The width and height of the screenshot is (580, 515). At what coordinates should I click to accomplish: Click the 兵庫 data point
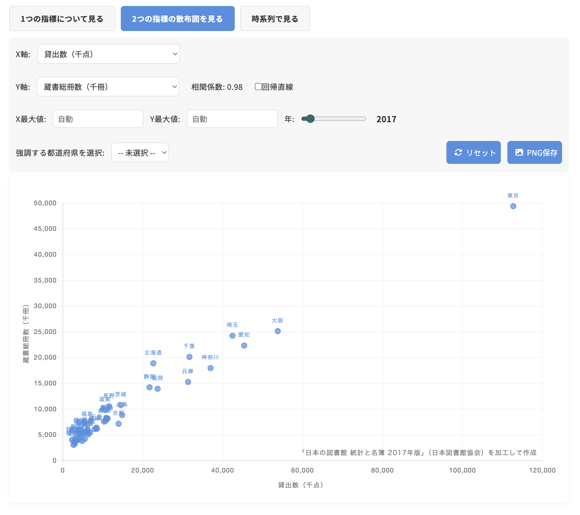[188, 382]
